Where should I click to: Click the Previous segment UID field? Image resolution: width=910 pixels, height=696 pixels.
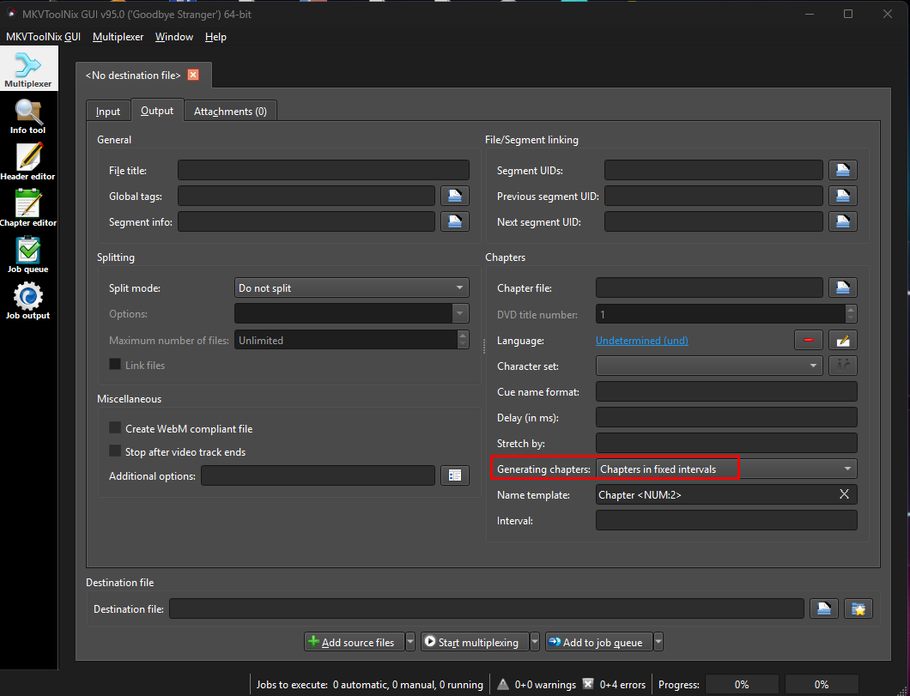[x=713, y=196]
